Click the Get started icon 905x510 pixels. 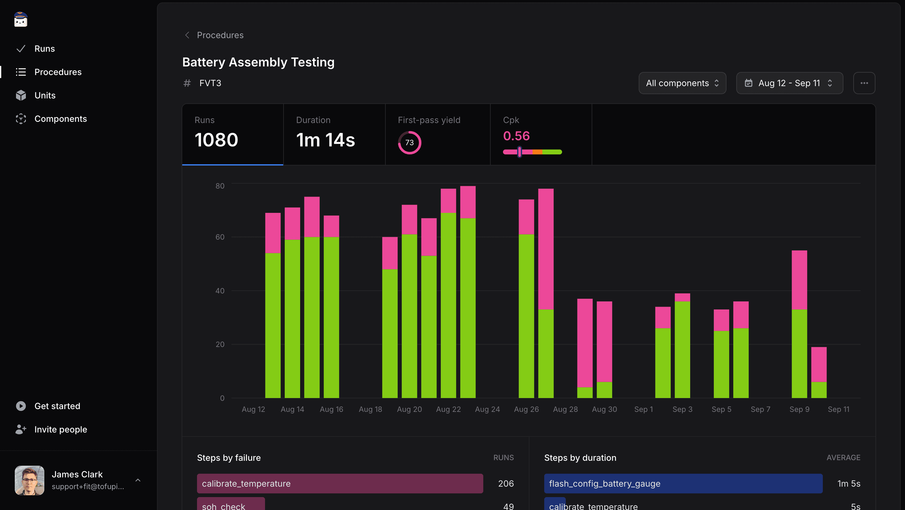click(21, 406)
